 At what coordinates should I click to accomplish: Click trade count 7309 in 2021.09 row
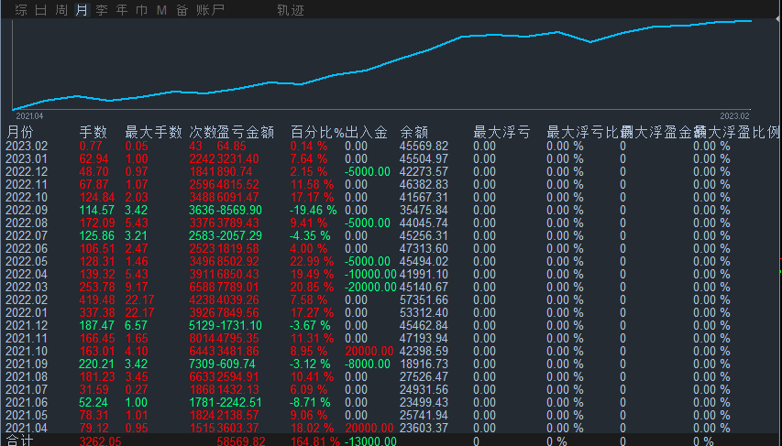(202, 364)
